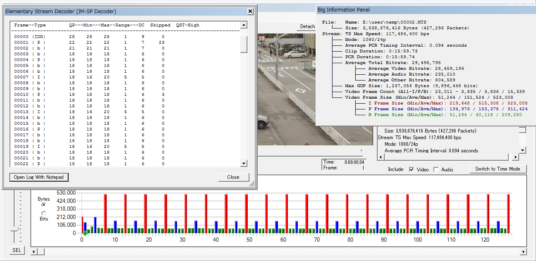Click chart scrollbar left arrow
This screenshot has width=536, height=261.
click(34, 252)
